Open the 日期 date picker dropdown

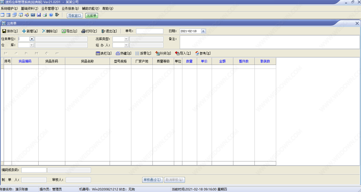203,31
